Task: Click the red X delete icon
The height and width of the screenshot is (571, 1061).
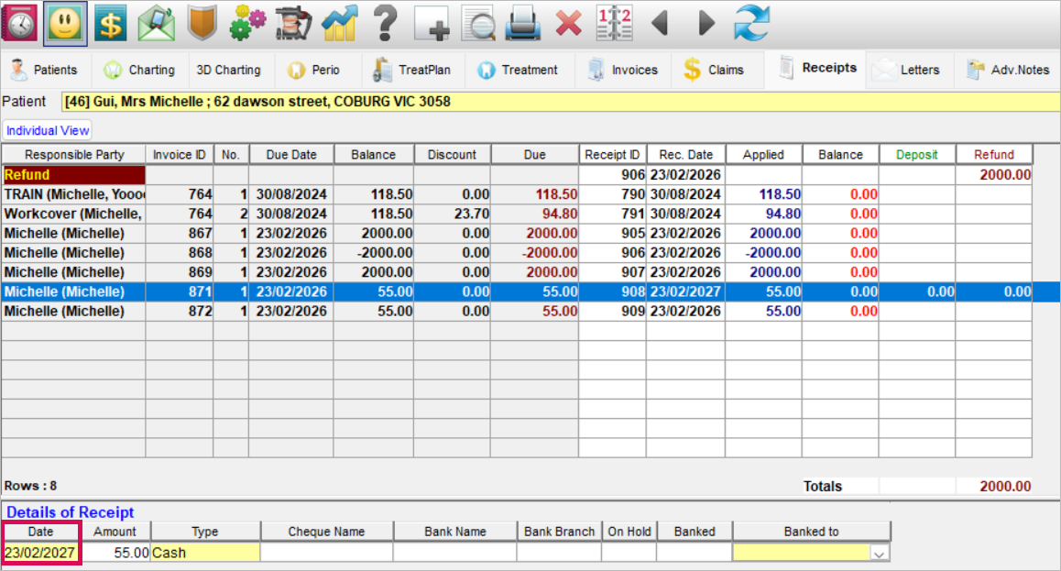Action: click(x=568, y=23)
